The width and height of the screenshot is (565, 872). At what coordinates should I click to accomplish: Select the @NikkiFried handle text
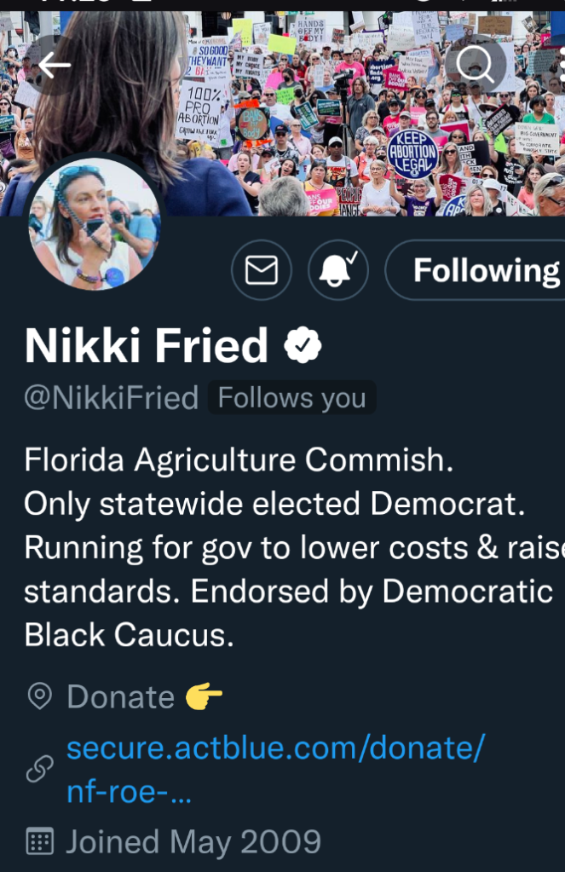(x=112, y=398)
